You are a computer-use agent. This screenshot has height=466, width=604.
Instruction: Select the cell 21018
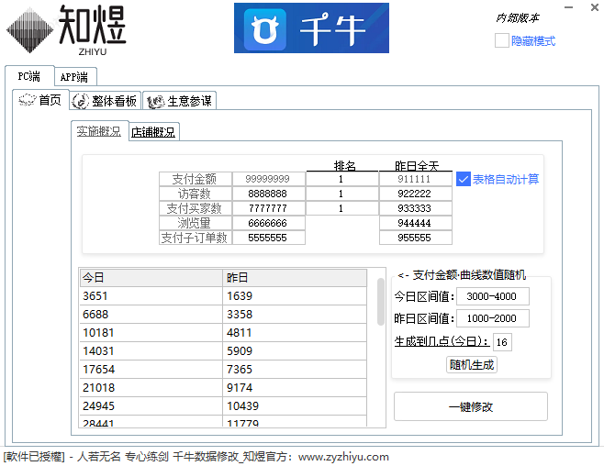point(151,387)
